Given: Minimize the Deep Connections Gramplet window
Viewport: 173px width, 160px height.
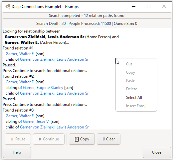Looking at the screenshot, I should pos(134,6).
